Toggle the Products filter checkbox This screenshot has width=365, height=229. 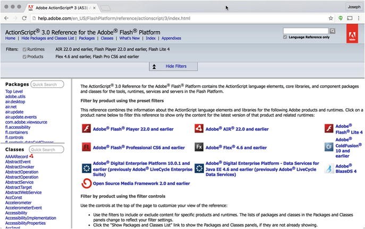pos(24,57)
